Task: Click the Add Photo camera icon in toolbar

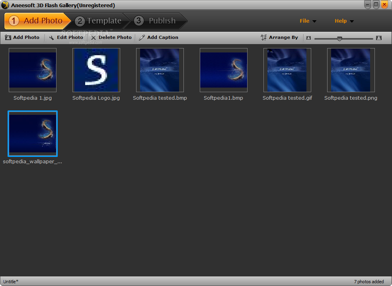Action: 8,37
